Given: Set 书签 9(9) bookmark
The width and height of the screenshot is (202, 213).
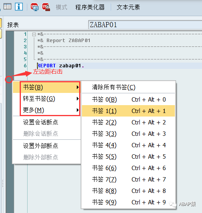Looking at the screenshot, I should (x=128, y=202).
